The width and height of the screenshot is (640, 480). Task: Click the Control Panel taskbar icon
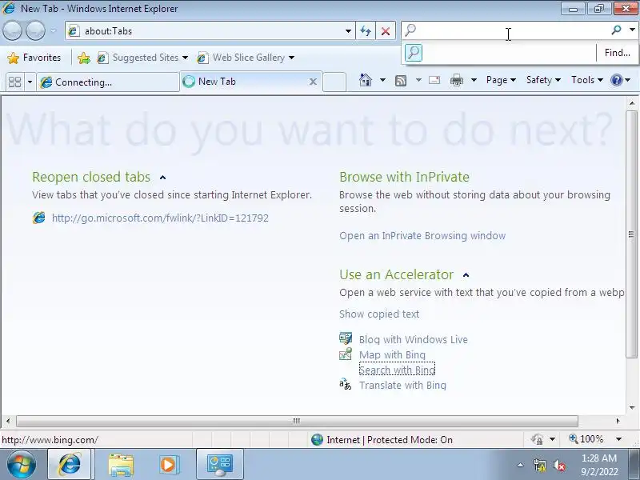220,465
